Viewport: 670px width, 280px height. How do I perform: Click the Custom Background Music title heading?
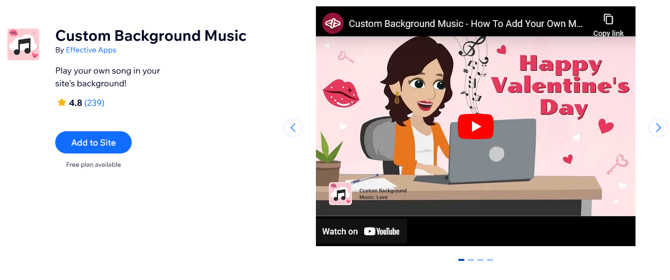pyautogui.click(x=151, y=35)
